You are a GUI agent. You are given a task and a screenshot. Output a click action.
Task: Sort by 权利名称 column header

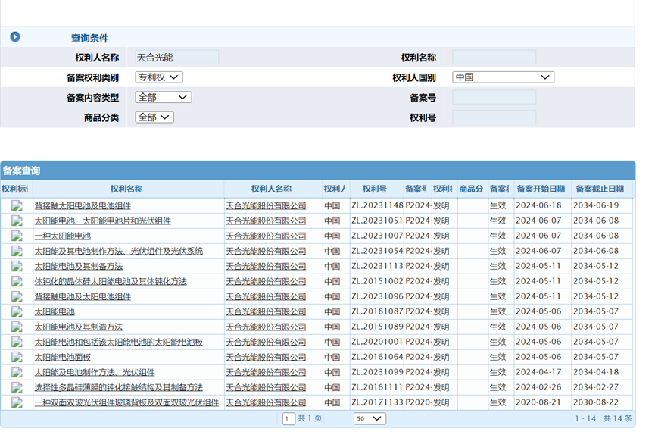(126, 189)
